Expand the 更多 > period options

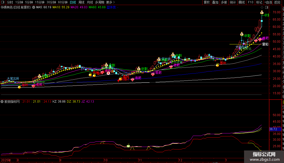[110, 2]
